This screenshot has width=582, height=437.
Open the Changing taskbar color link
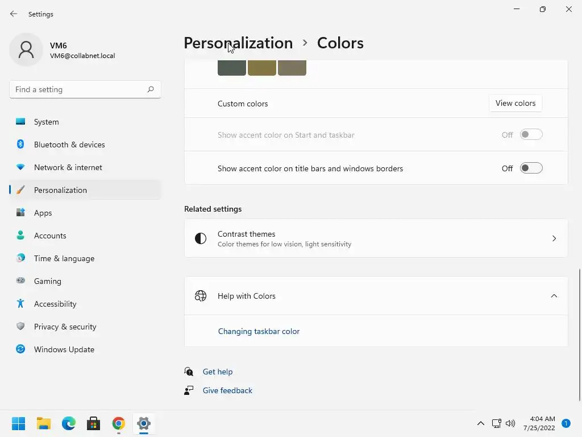(x=259, y=331)
